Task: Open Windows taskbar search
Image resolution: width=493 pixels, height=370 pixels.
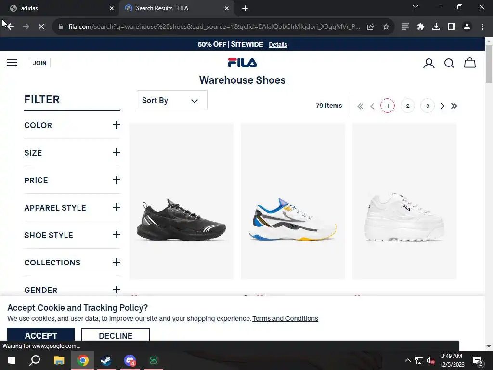Action: point(35,360)
